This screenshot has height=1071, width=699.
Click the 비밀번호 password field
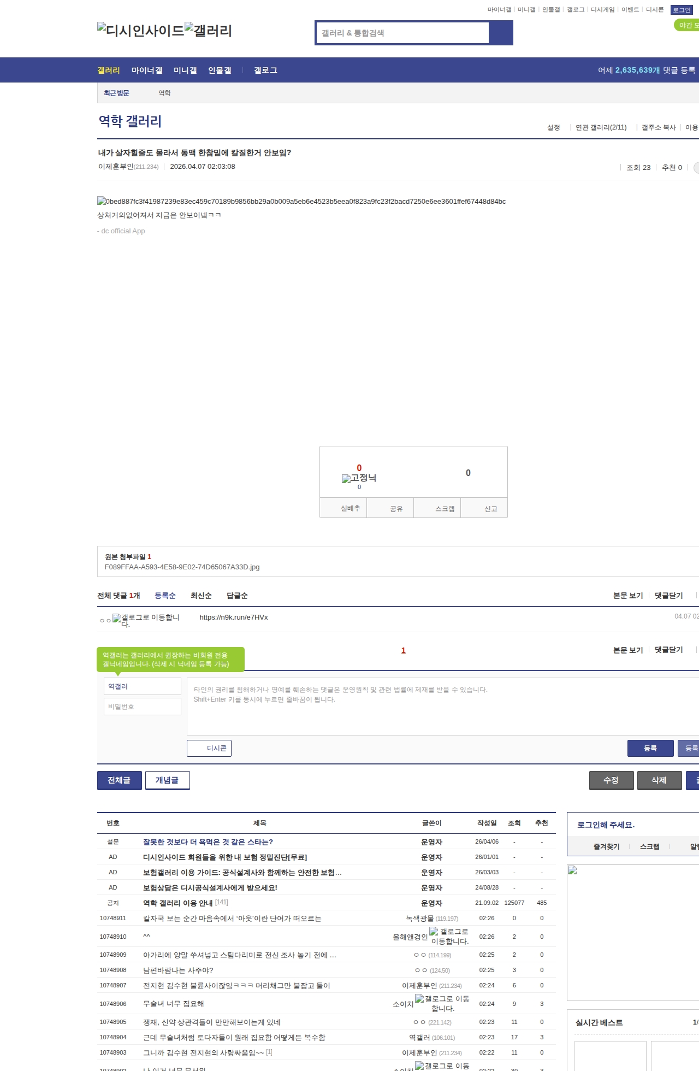pos(143,707)
